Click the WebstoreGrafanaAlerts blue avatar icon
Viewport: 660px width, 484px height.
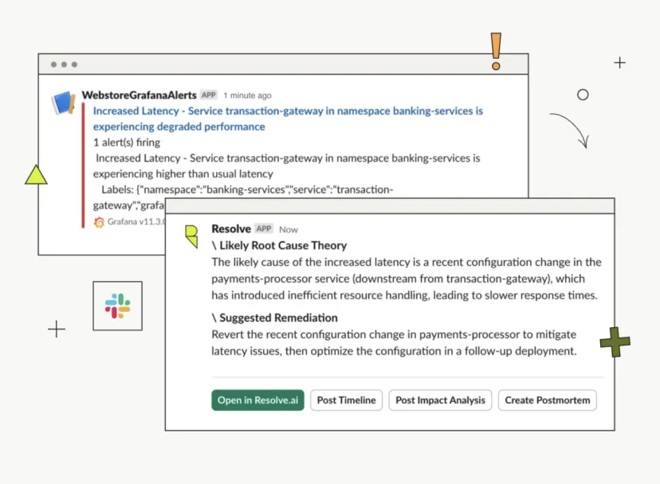[64, 102]
